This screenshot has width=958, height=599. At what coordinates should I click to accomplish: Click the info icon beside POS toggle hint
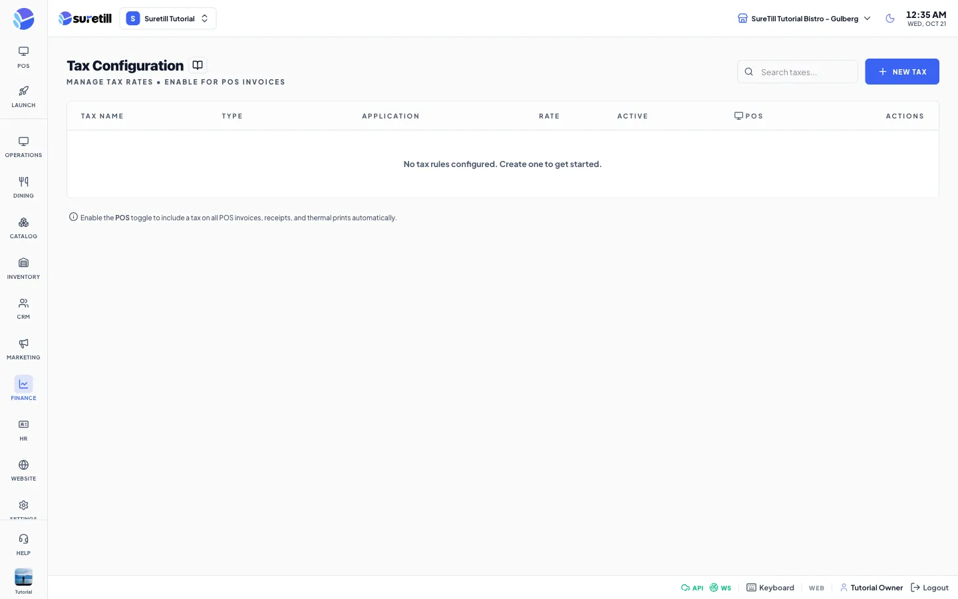(73, 217)
